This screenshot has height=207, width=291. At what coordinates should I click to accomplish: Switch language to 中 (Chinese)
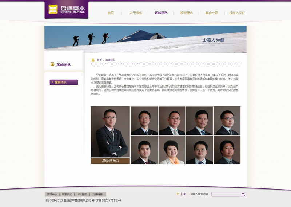178,194
